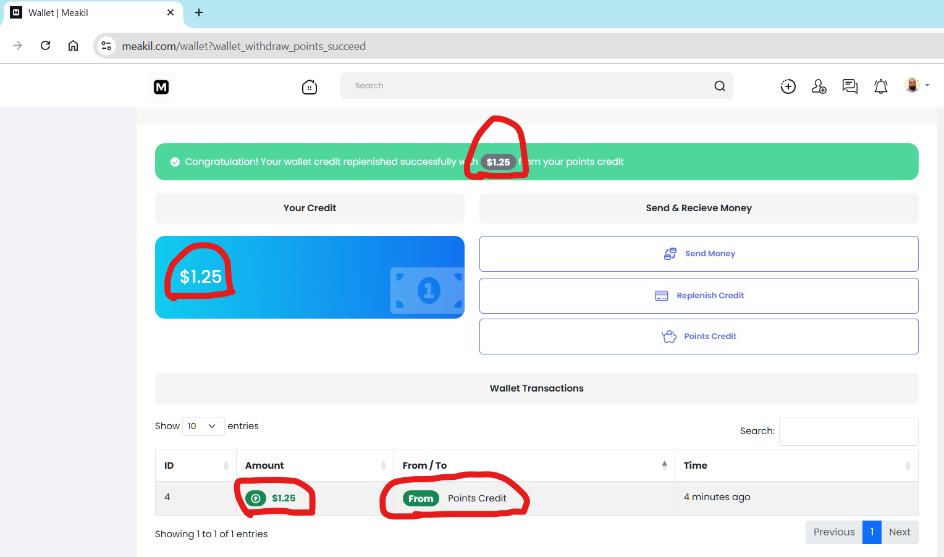944x557 pixels.
Task: Click the Send Money button
Action: tap(699, 254)
